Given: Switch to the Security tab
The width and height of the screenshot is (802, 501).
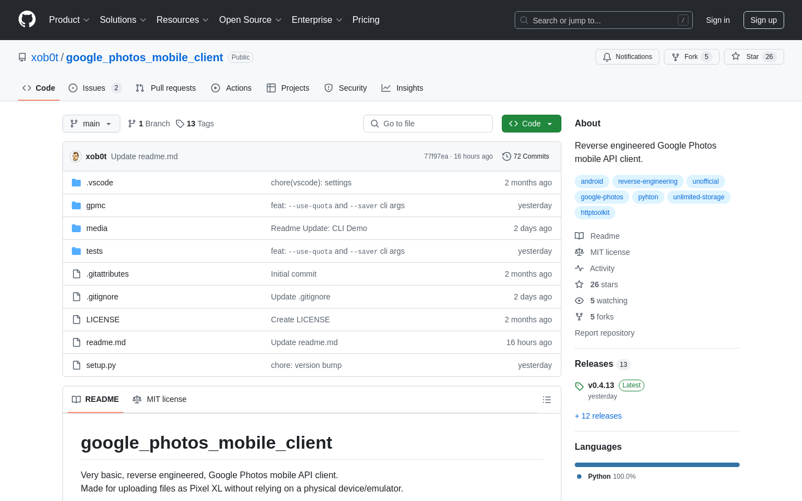Looking at the screenshot, I should coord(345,88).
